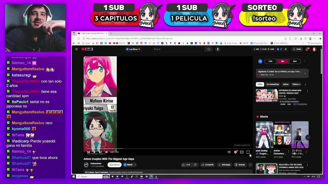Click the 2.5% extension stat pill

270,61
